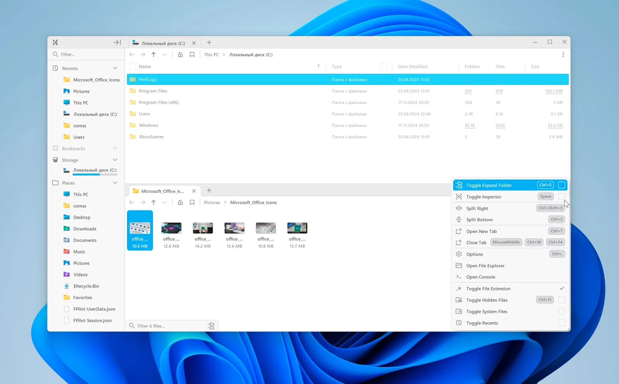This screenshot has height=384, width=619.
Task: Go back using the bottom pane back arrow
Action: point(132,202)
